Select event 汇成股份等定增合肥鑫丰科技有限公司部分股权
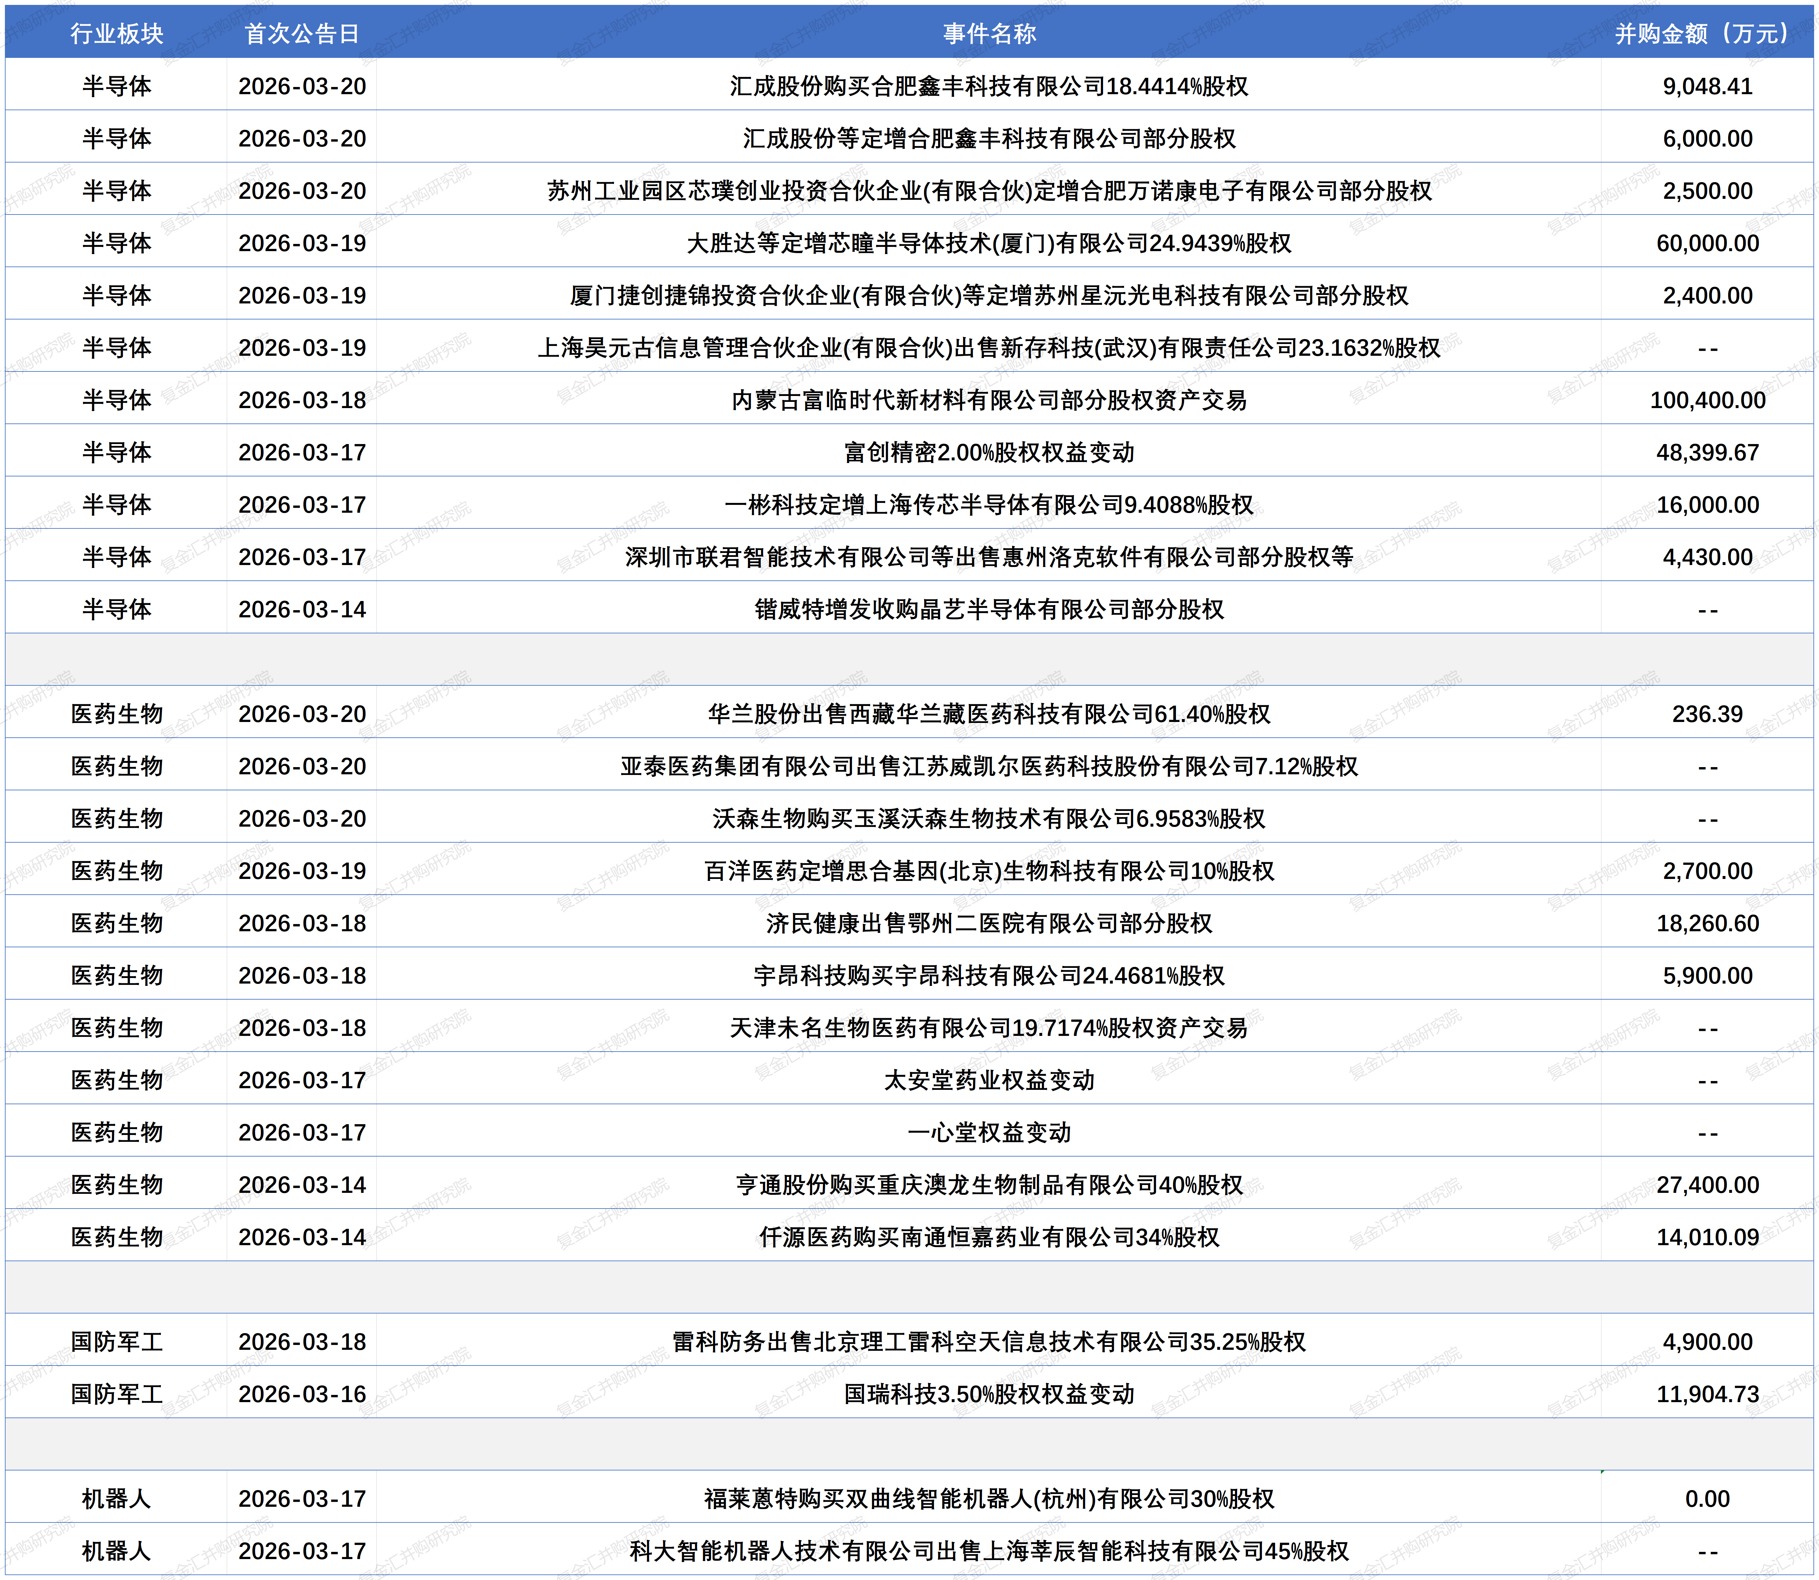 pyautogui.click(x=989, y=138)
